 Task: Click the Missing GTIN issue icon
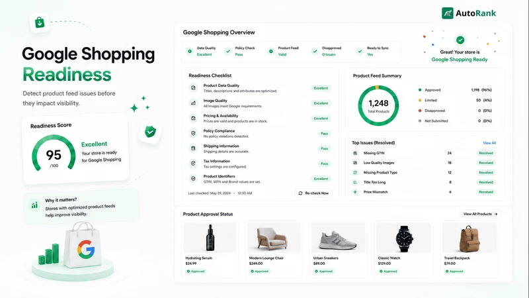[x=355, y=153]
